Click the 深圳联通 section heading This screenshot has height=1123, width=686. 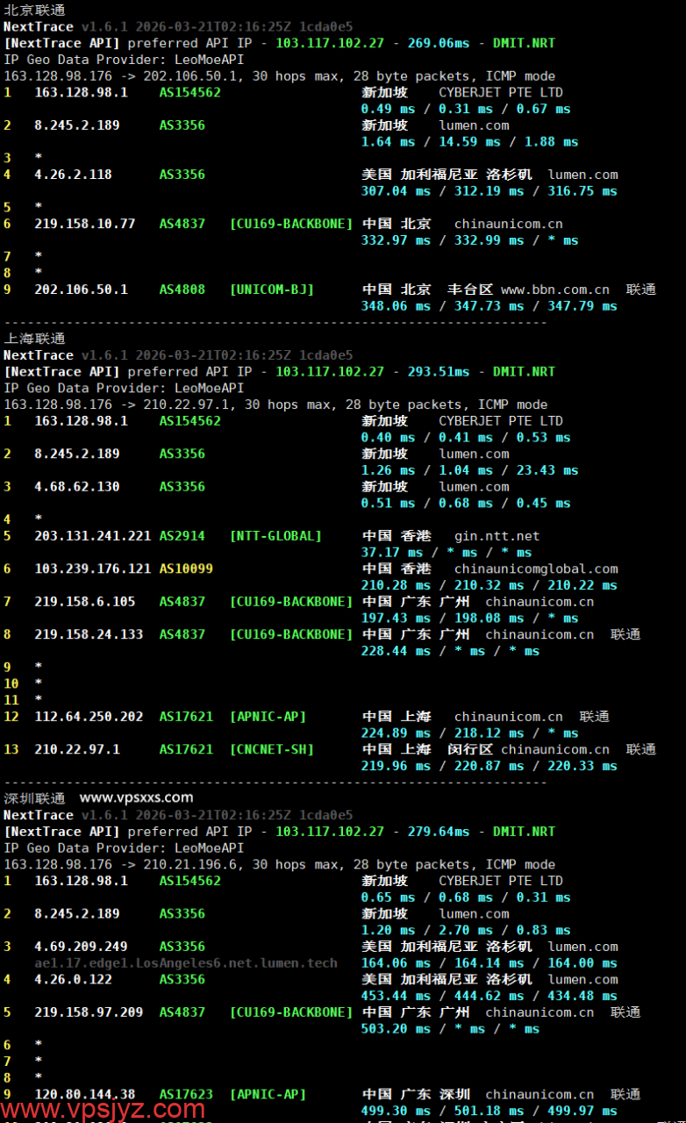(x=34, y=798)
